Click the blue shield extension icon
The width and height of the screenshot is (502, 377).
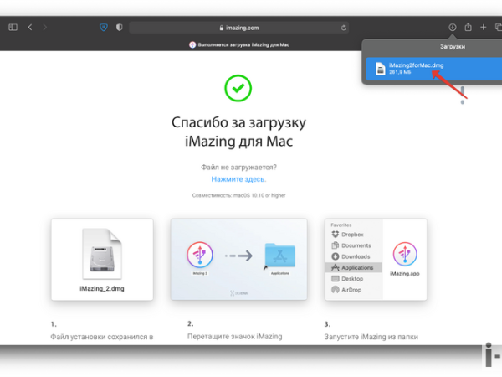pyautogui.click(x=103, y=27)
